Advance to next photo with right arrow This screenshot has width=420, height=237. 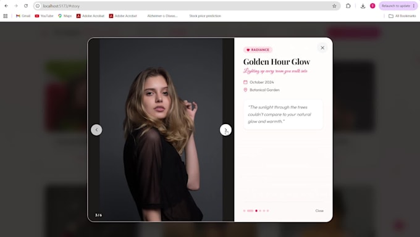point(225,130)
